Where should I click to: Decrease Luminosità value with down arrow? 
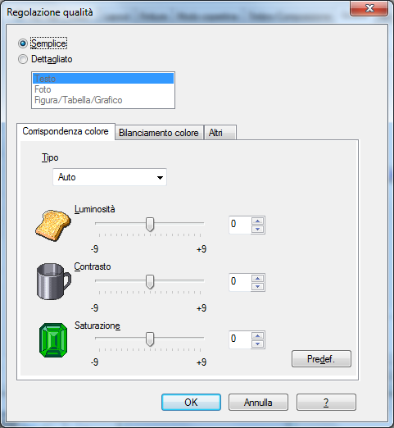257,230
